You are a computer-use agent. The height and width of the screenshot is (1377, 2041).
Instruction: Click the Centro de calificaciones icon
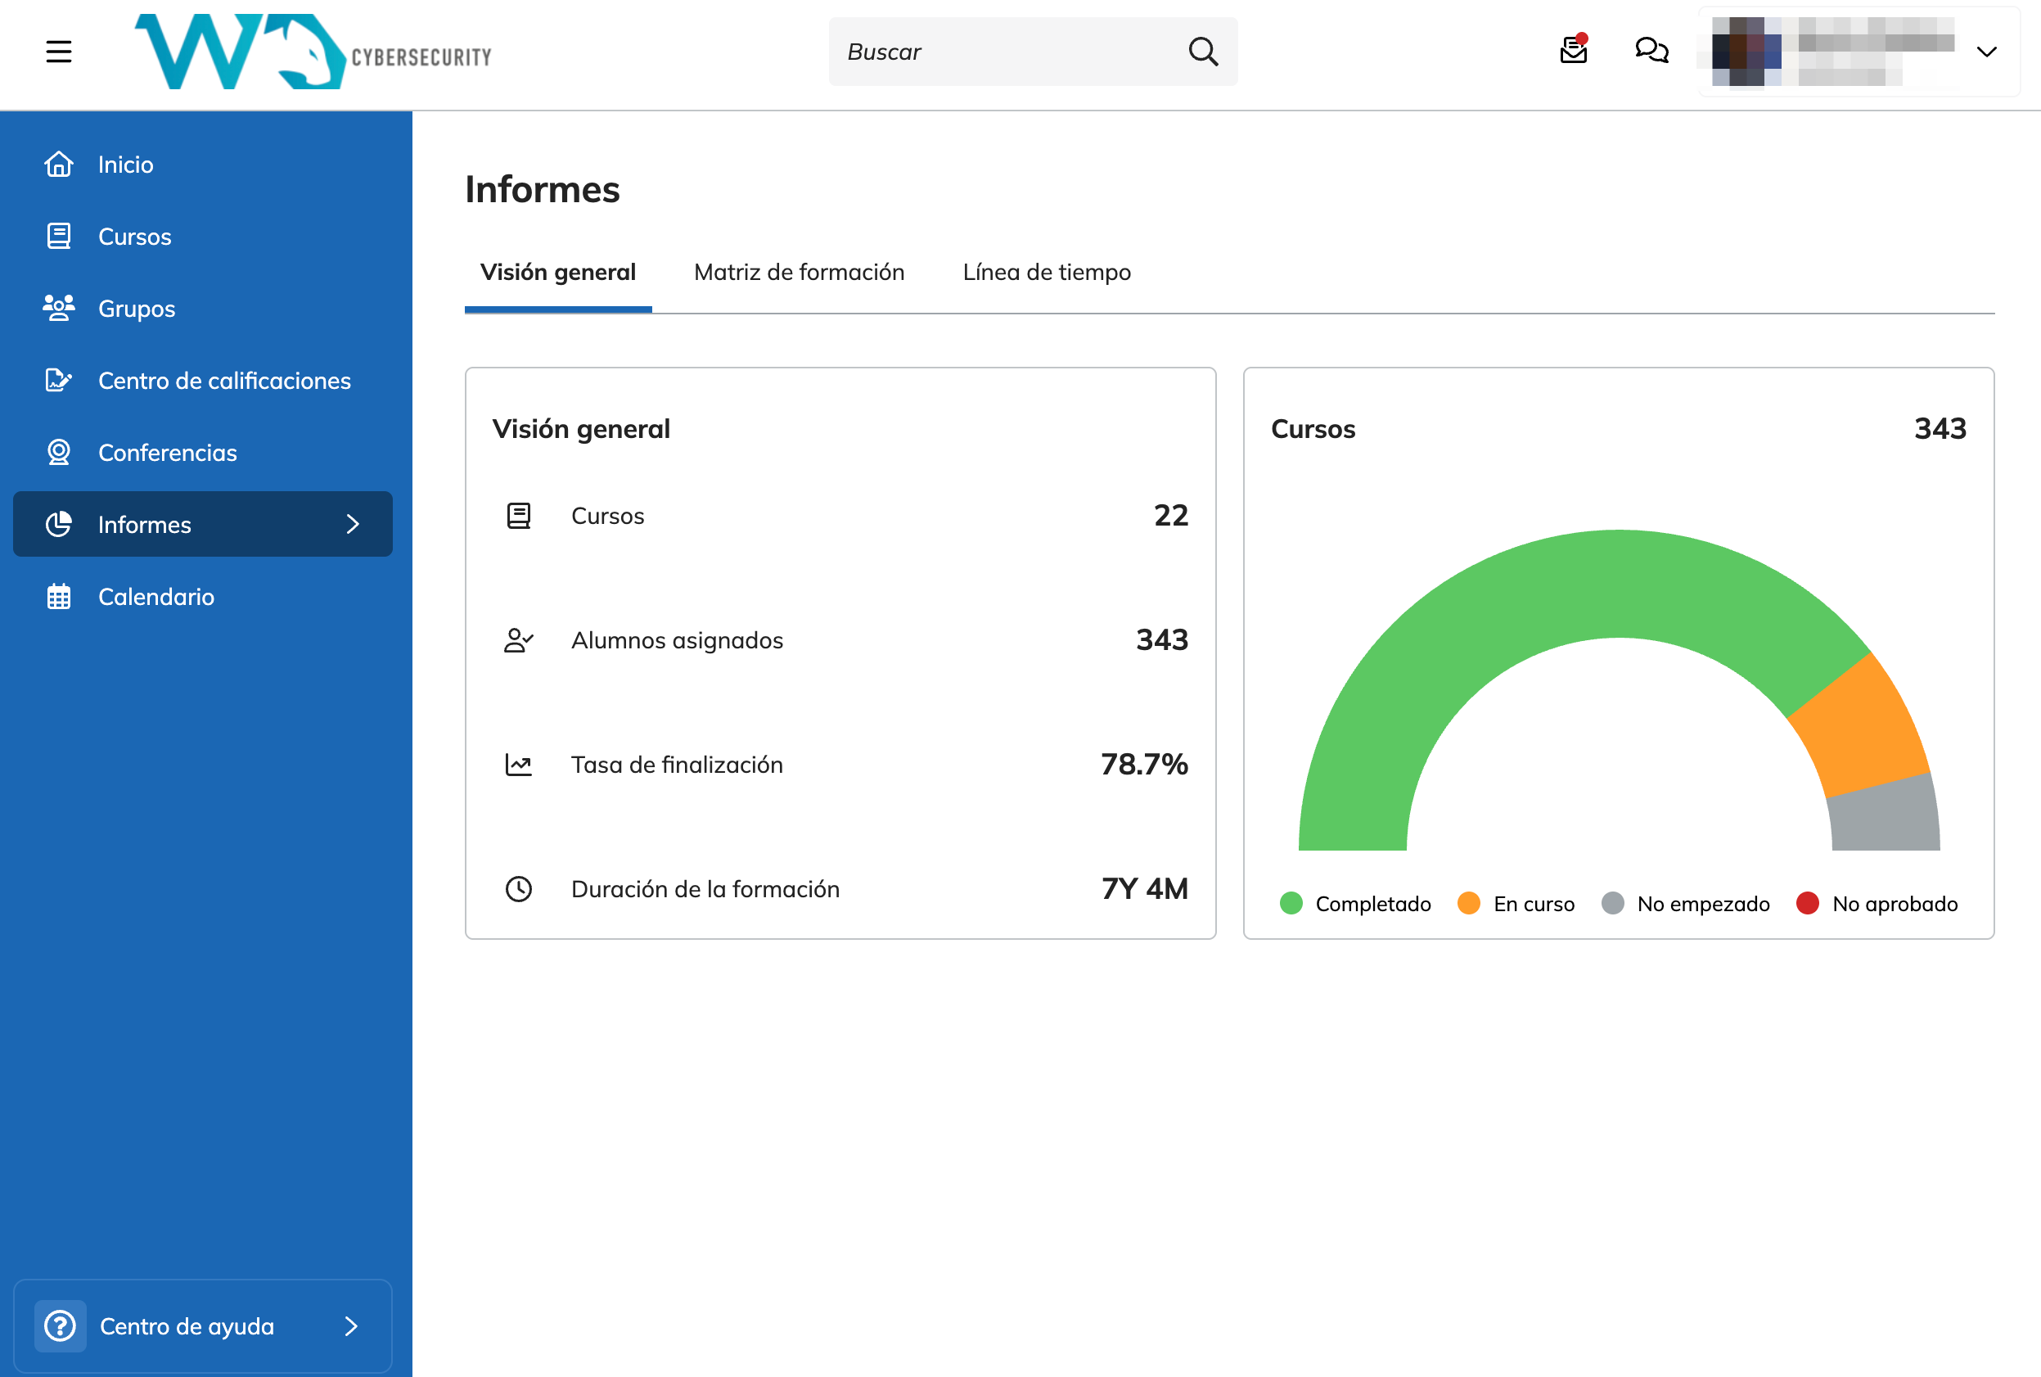[x=59, y=380]
